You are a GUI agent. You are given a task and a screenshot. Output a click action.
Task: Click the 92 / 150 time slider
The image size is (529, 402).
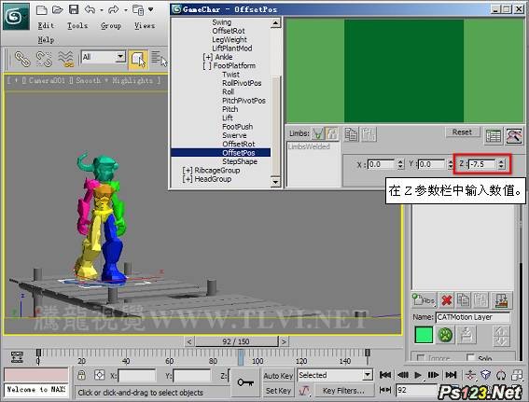[236, 341]
